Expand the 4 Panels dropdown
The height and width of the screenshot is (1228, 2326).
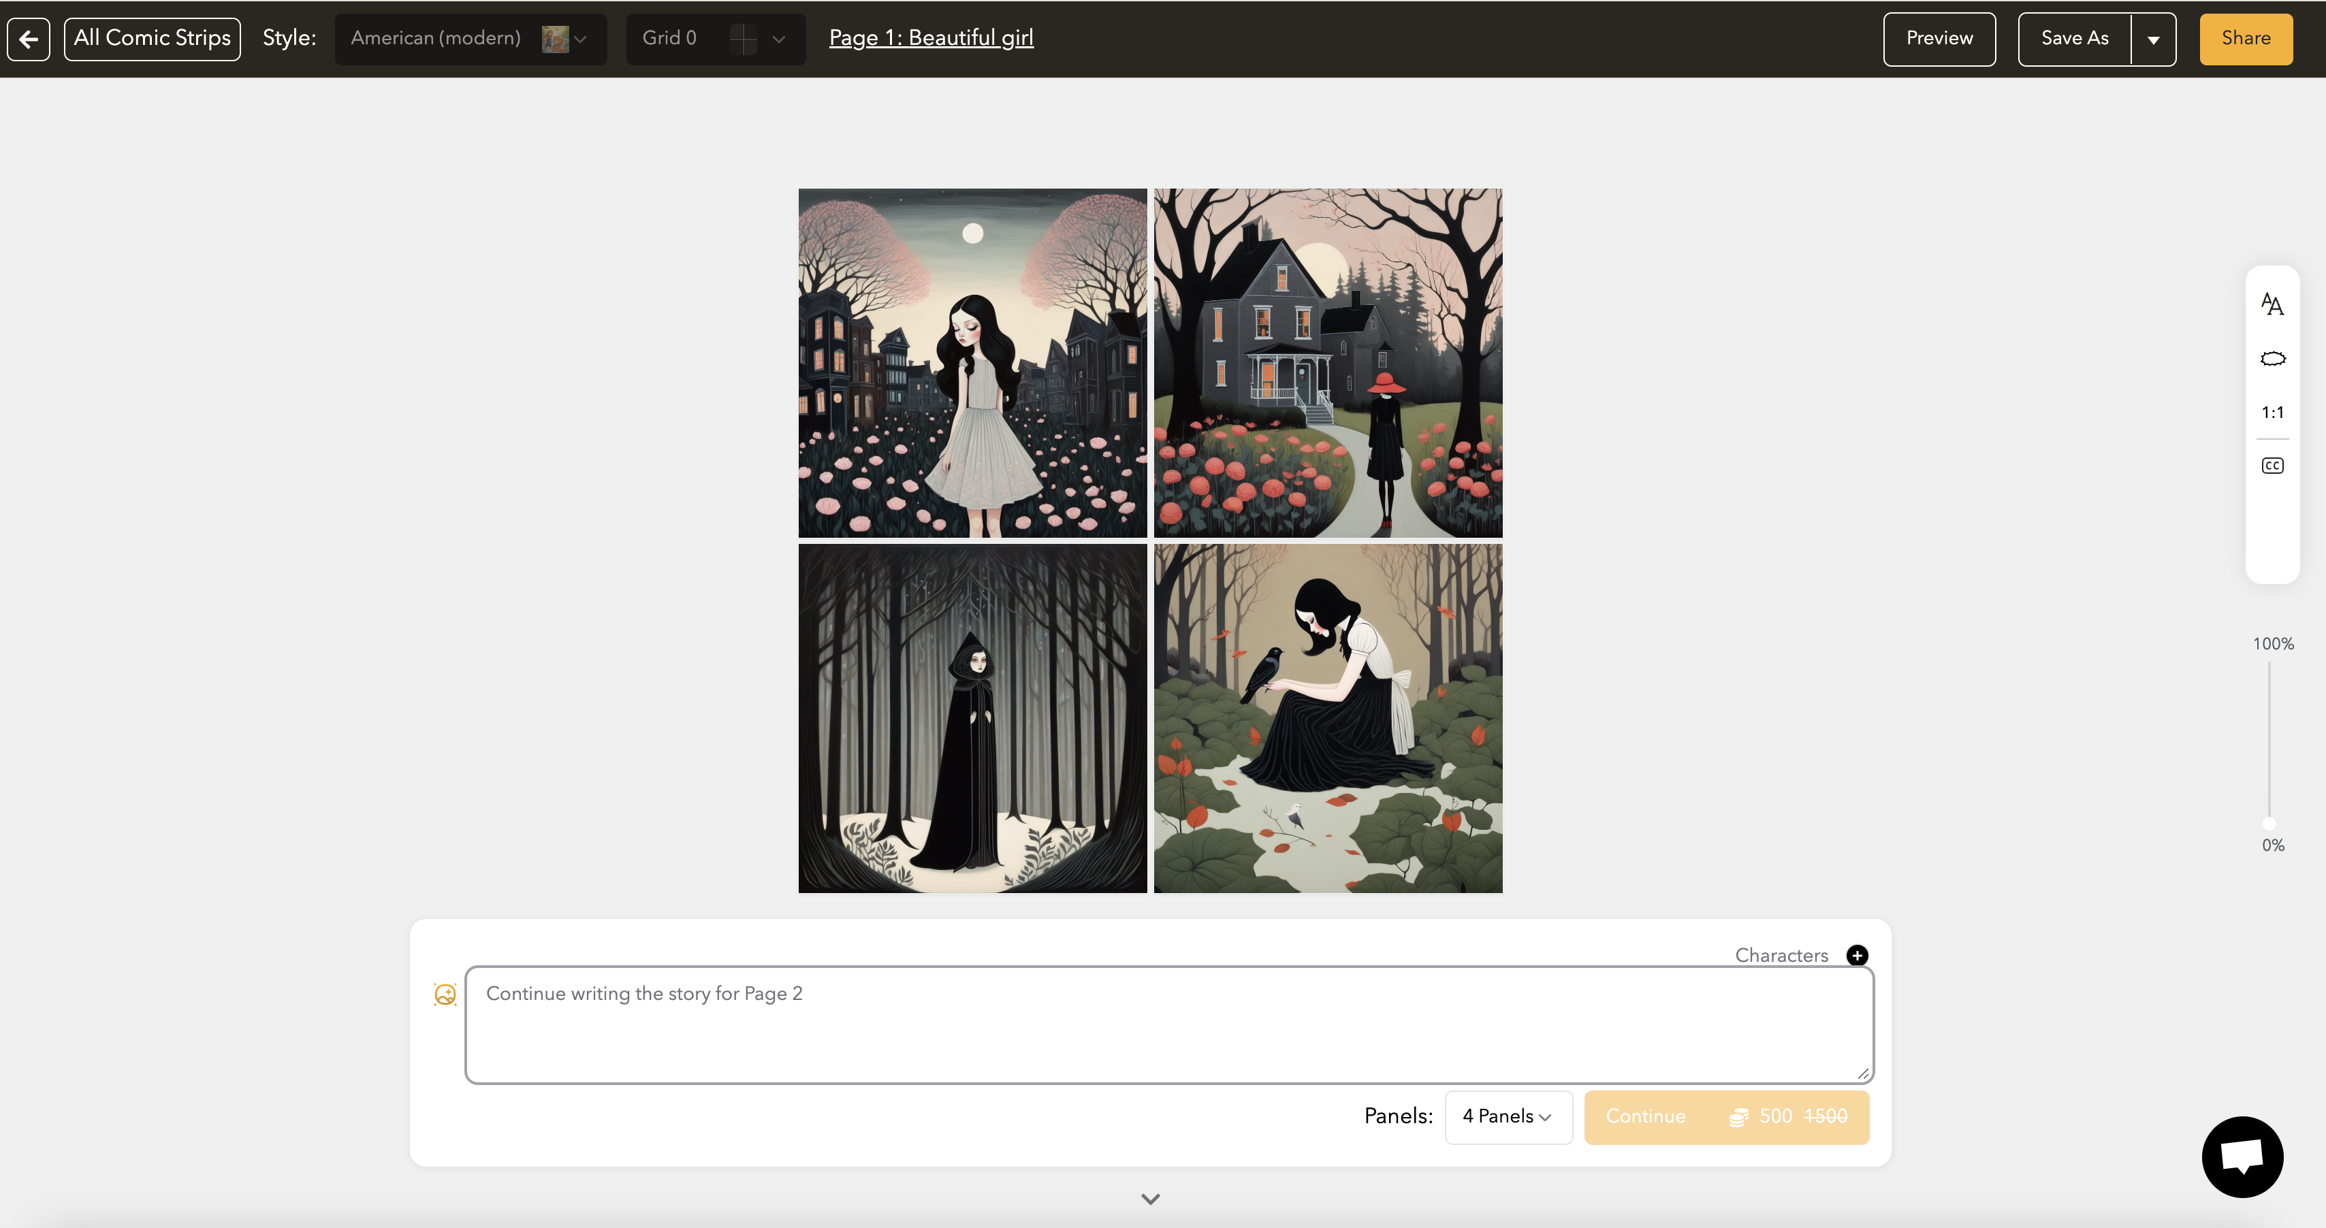point(1508,1117)
